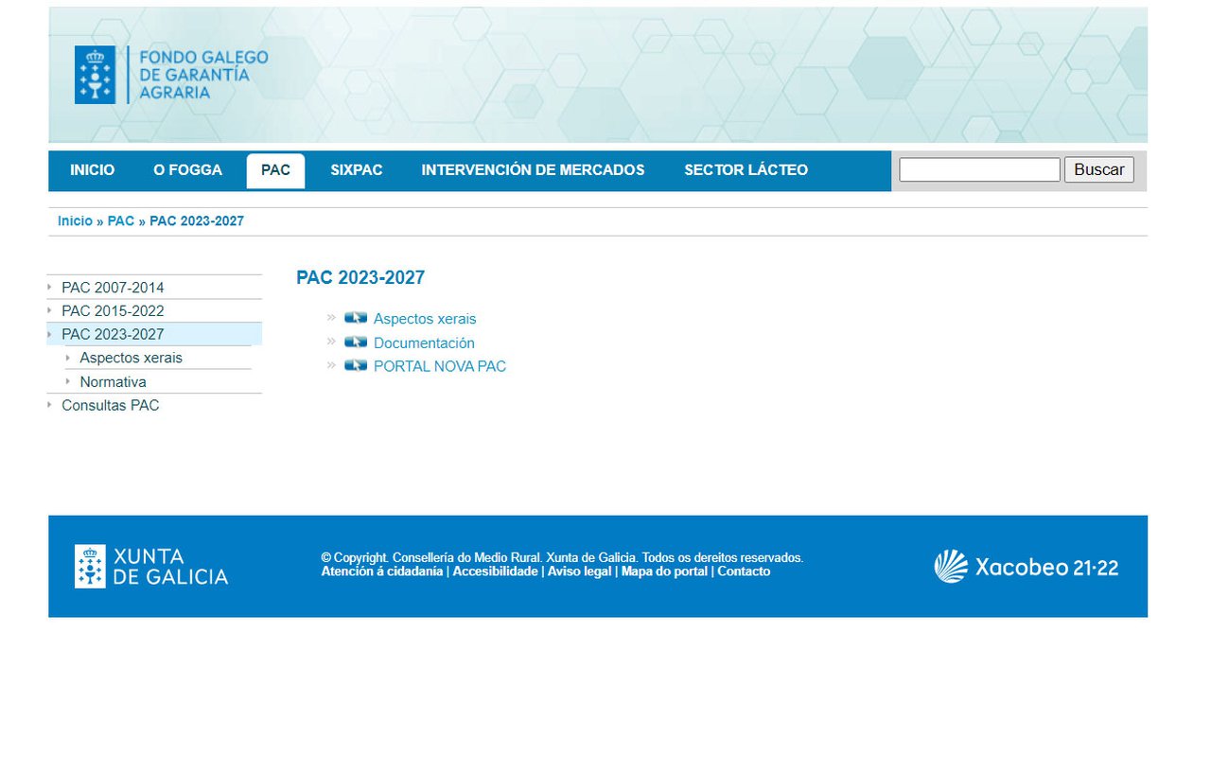The width and height of the screenshot is (1211, 773).
Task: Open Mapa do portal footer link
Action: pyautogui.click(x=664, y=571)
